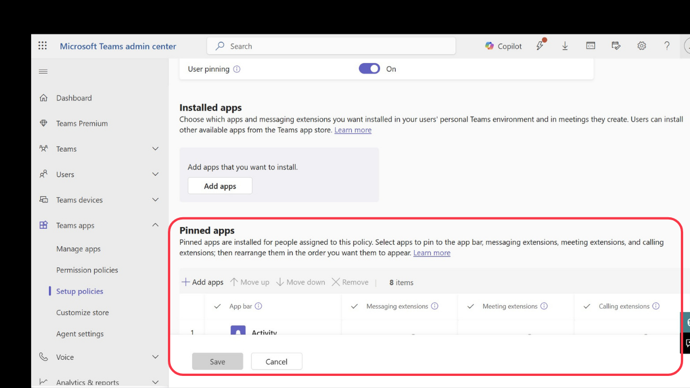This screenshot has width=690, height=388.
Task: Click the Cancel button
Action: coord(277,362)
